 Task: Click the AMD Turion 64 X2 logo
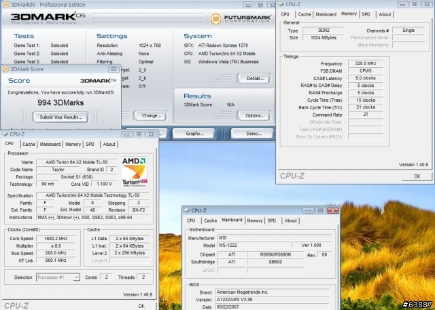tap(135, 173)
